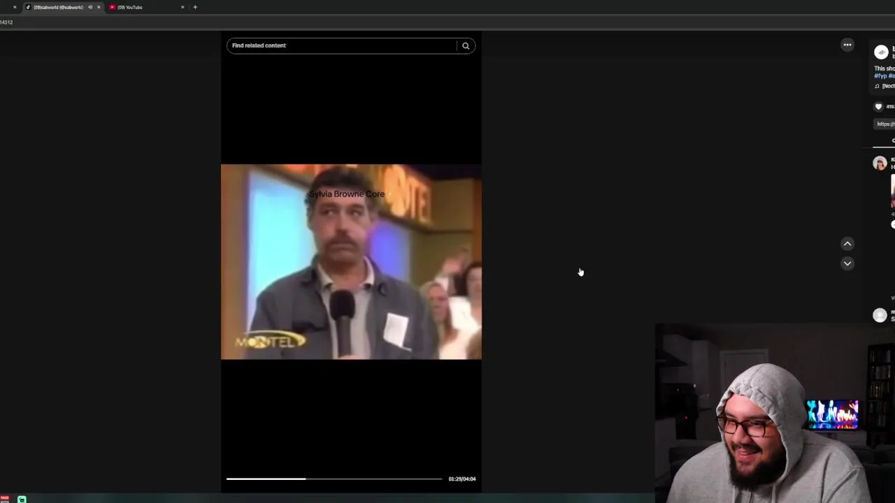Go to previous video with up chevron
Screen dimensions: 895x503
pos(847,244)
